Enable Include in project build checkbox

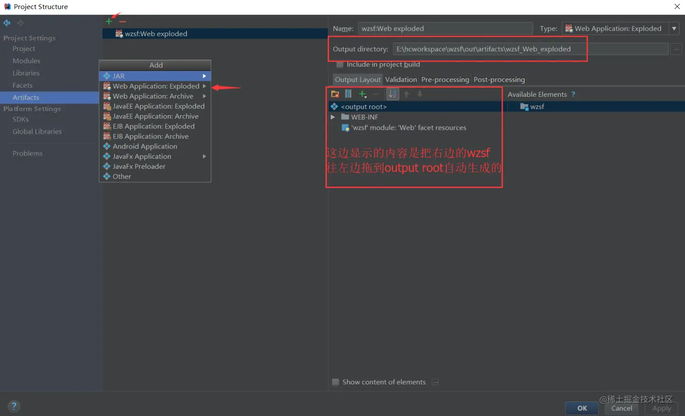click(340, 65)
